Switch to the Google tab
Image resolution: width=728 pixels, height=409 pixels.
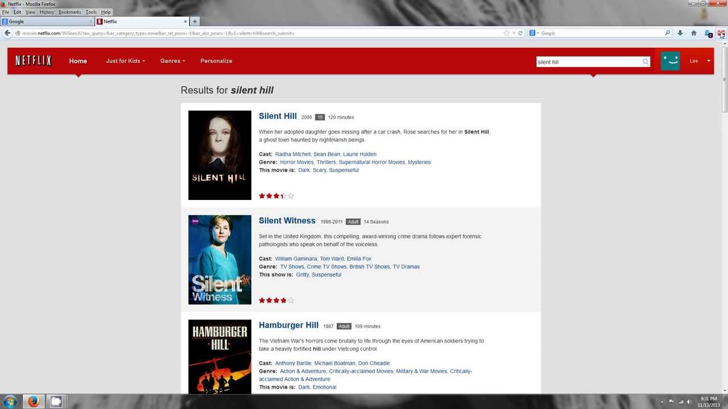(x=47, y=22)
